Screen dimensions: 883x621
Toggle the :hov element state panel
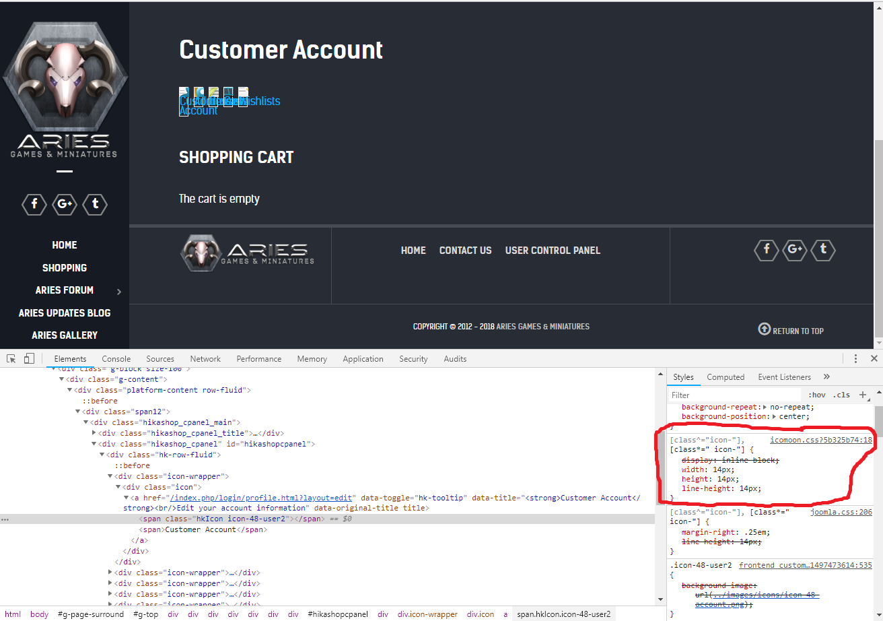coord(817,395)
